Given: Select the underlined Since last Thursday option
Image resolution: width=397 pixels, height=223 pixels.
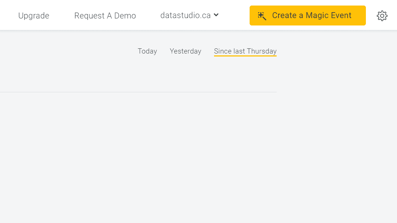Looking at the screenshot, I should click(x=245, y=51).
